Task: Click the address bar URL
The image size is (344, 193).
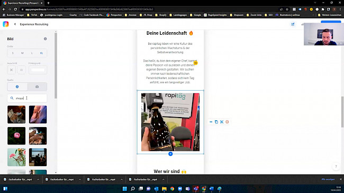Action: coord(89,9)
